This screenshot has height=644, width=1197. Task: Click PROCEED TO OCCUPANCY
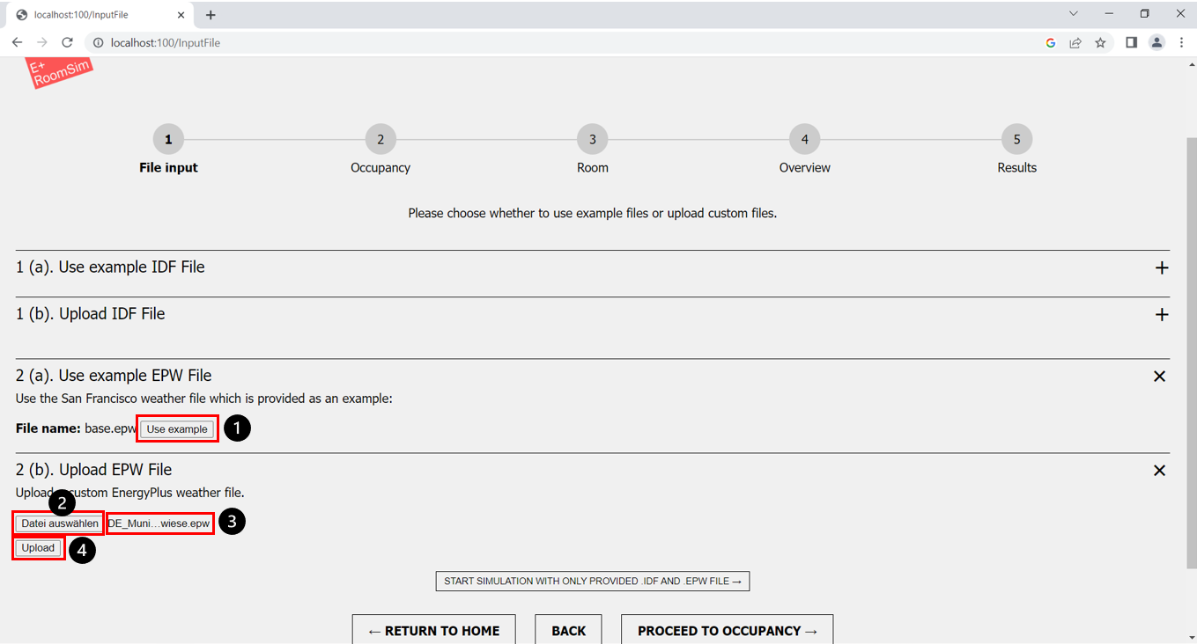(x=727, y=630)
